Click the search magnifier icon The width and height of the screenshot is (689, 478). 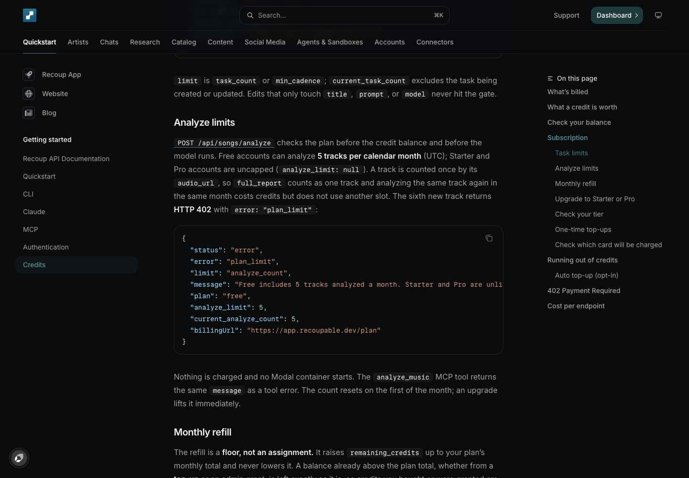250,15
